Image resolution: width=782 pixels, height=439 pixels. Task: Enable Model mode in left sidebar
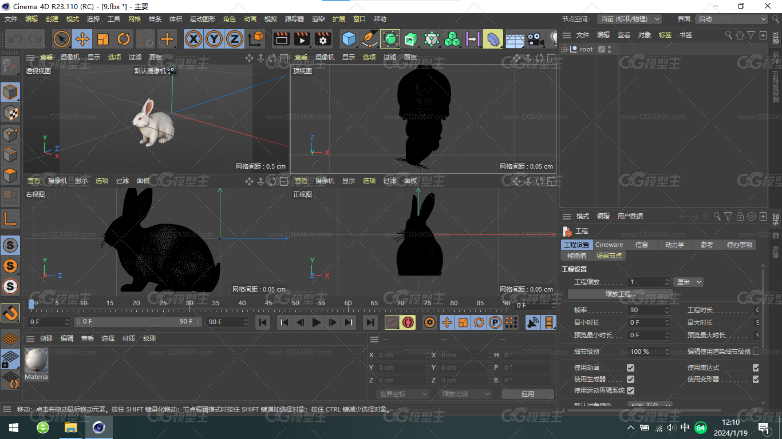[10, 92]
